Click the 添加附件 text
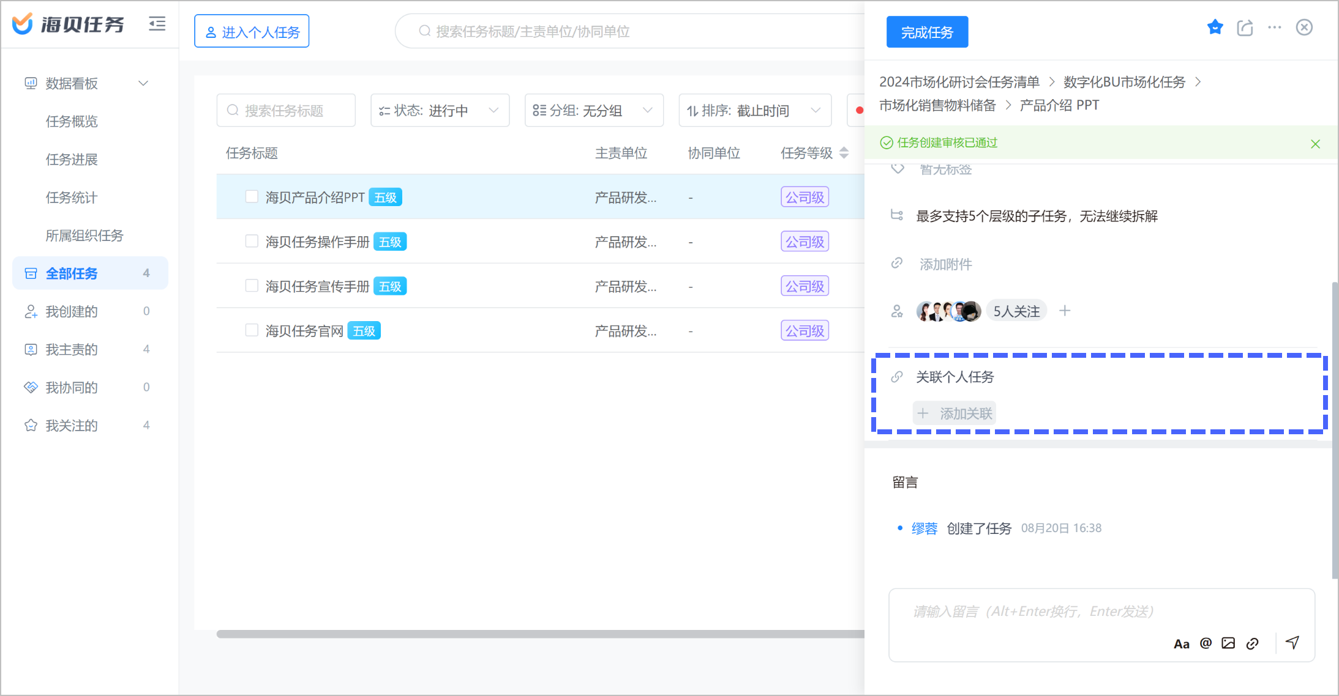This screenshot has height=696, width=1339. pos(945,264)
